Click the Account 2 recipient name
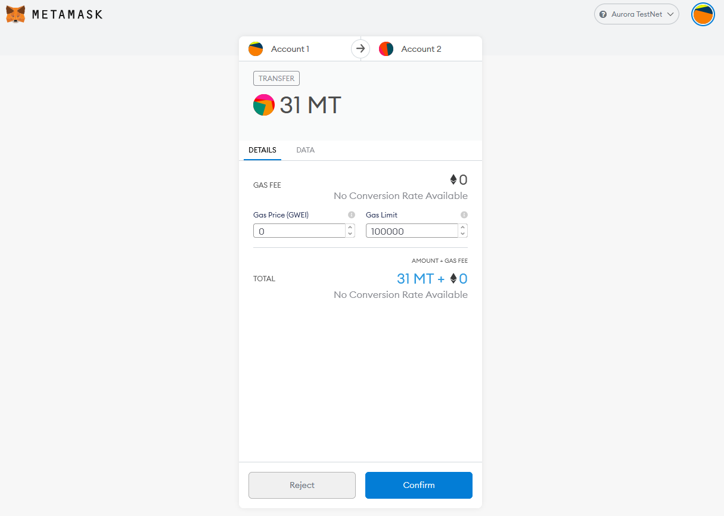Image resolution: width=724 pixels, height=516 pixels. coord(421,49)
